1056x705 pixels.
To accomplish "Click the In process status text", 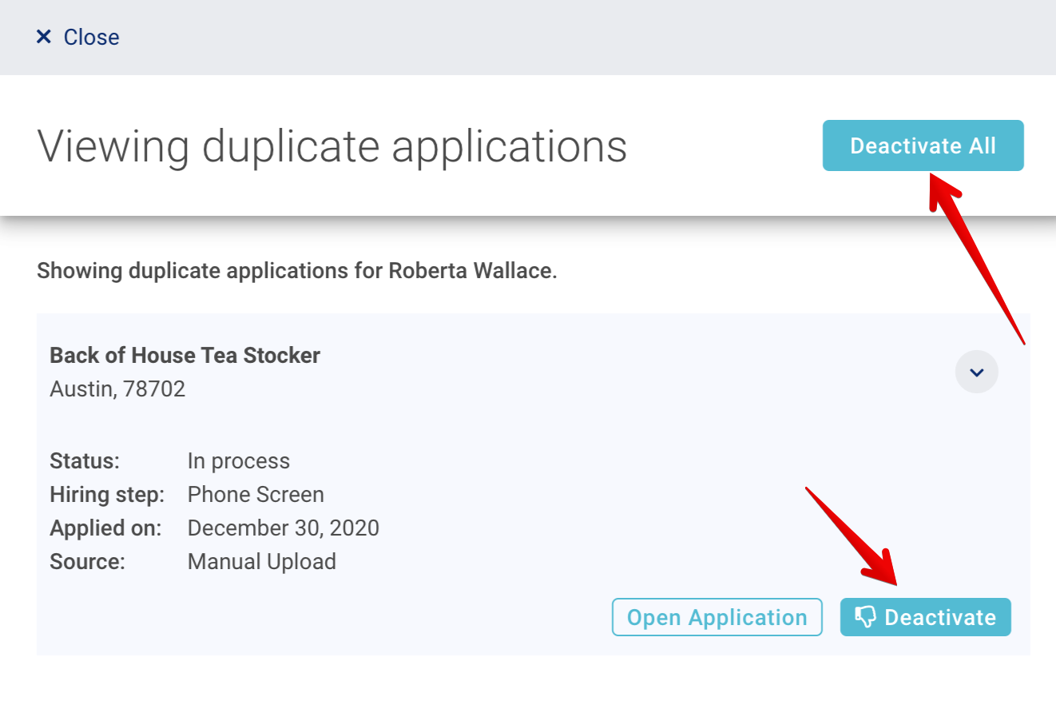I will pyautogui.click(x=238, y=460).
